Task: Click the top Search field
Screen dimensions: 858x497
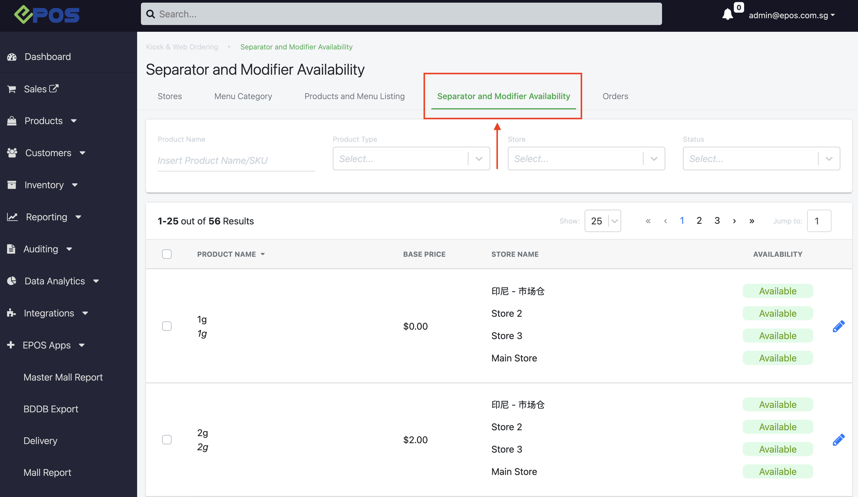Action: (401, 14)
